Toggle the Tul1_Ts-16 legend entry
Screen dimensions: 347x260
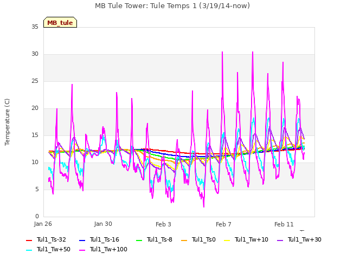[x=99, y=239]
